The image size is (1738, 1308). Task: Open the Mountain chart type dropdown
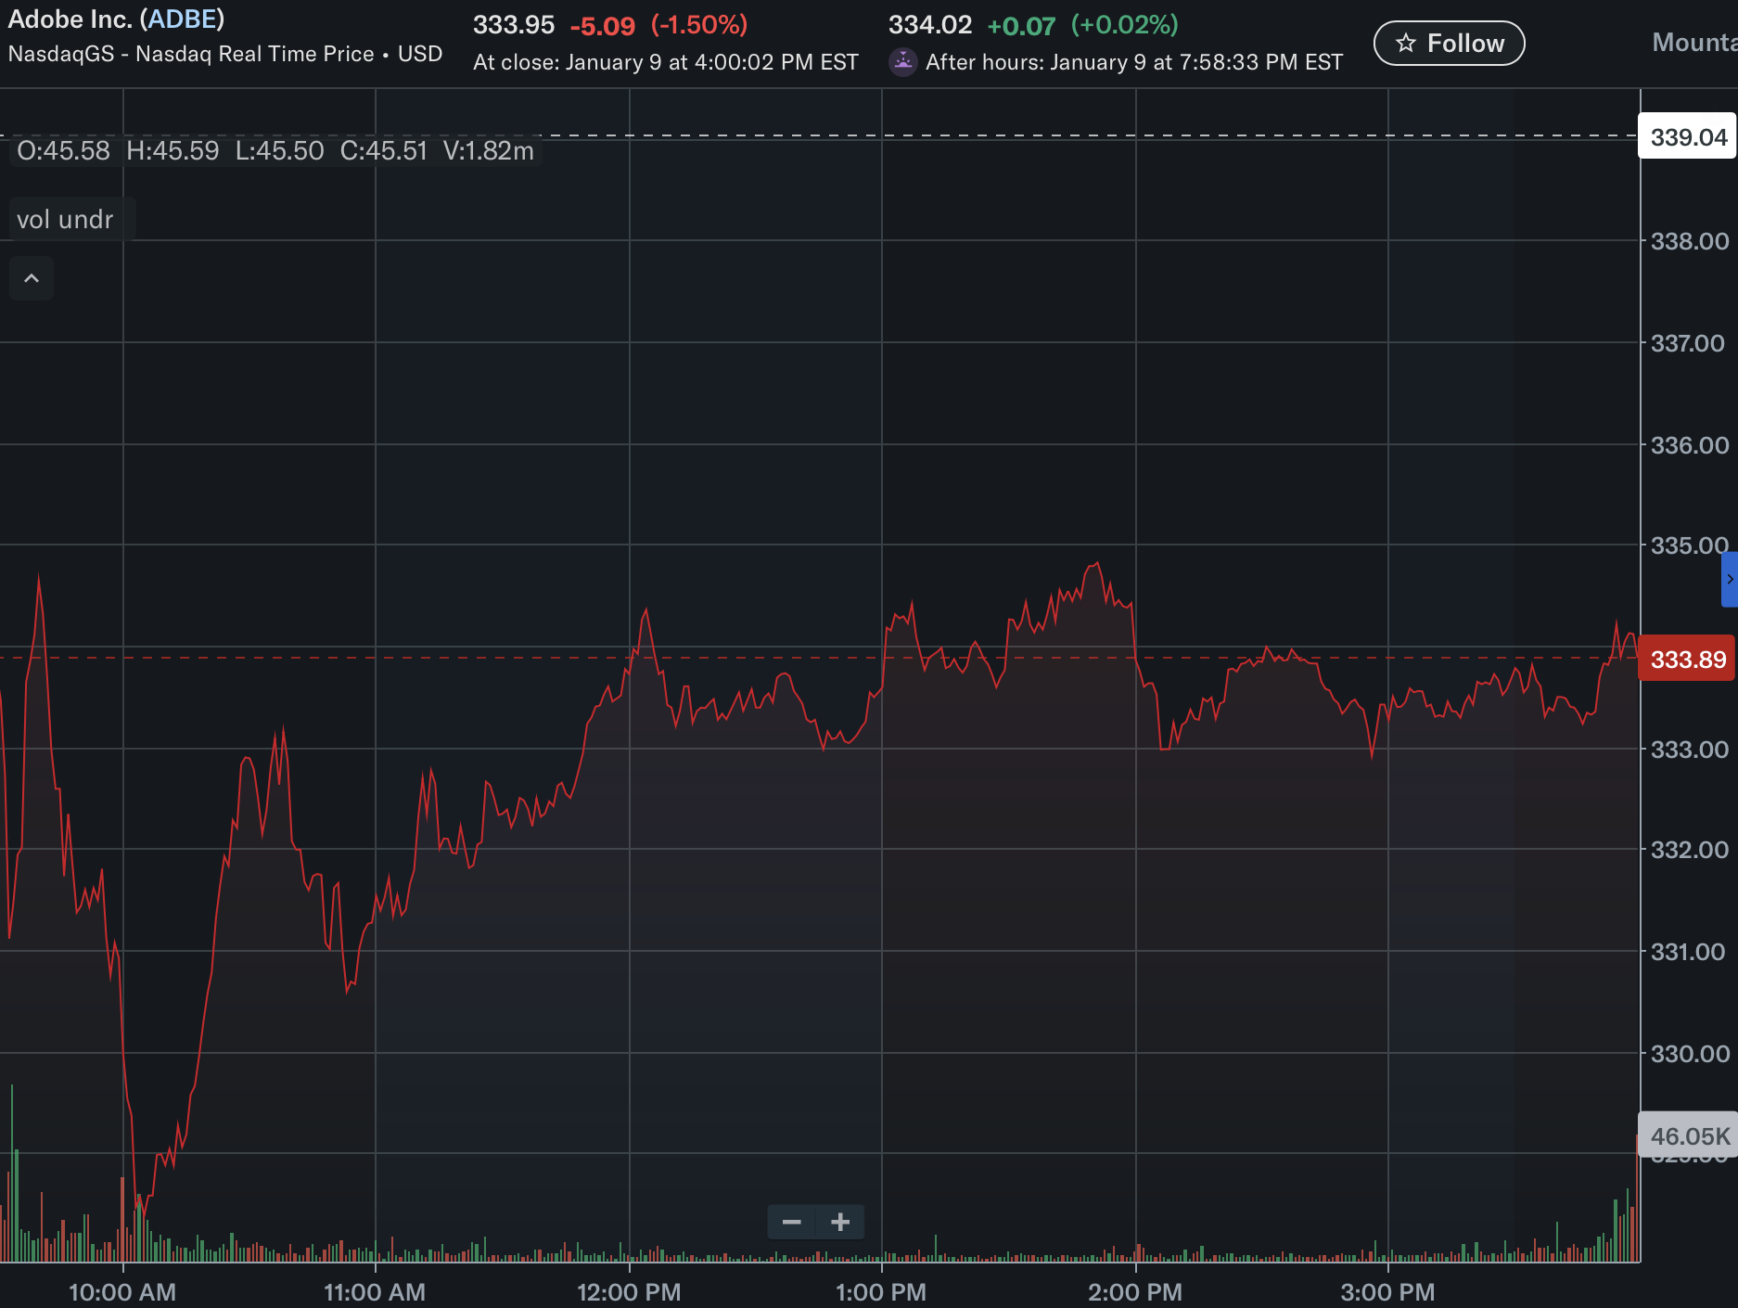tap(1693, 43)
